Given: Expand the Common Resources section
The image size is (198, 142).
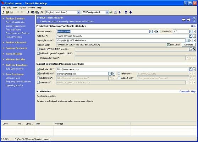Looking at the screenshot, I should [x=4, y=48].
